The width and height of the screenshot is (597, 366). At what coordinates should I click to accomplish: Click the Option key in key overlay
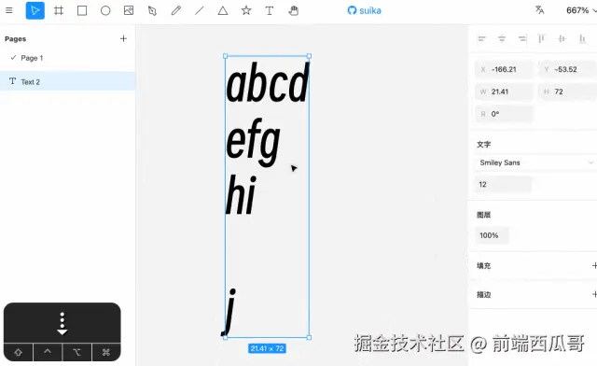pyautogui.click(x=76, y=352)
